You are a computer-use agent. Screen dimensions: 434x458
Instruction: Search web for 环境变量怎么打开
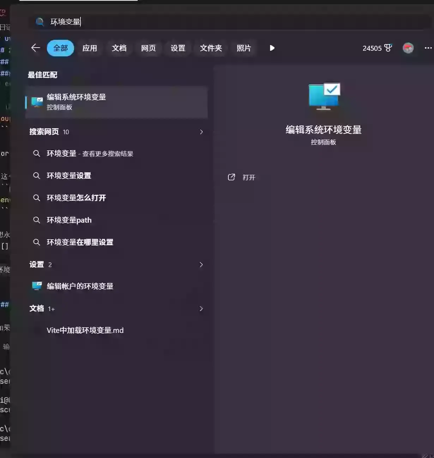point(76,198)
